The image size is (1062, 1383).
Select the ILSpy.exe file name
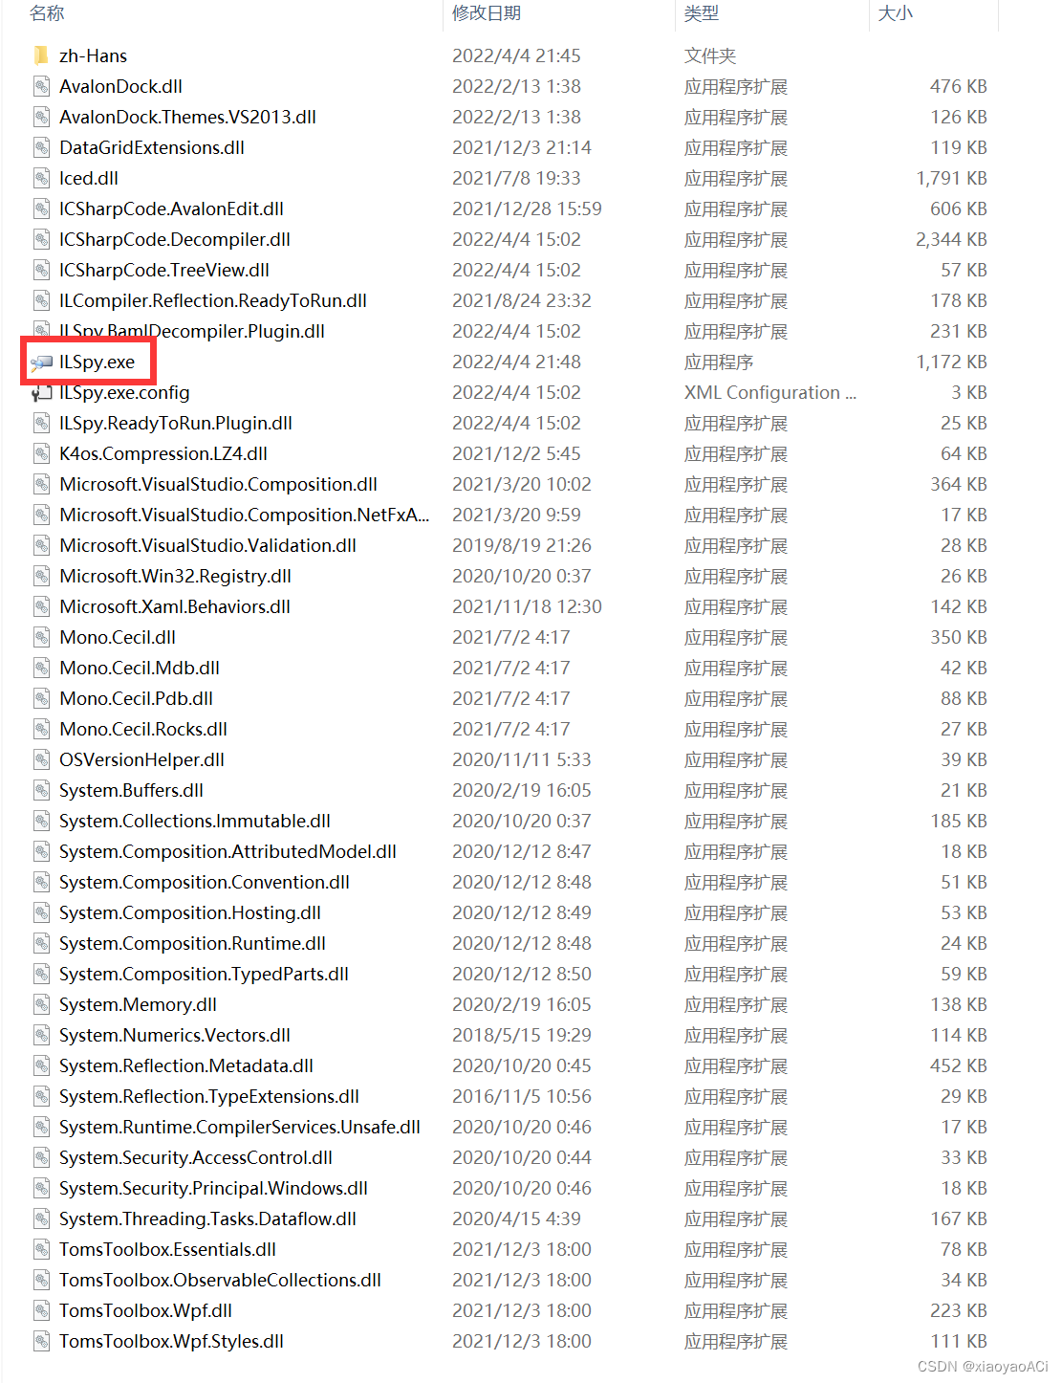coord(97,362)
